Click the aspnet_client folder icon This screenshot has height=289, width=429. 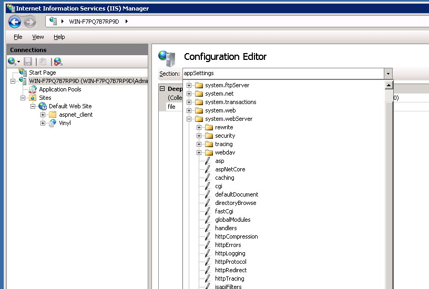(53, 115)
